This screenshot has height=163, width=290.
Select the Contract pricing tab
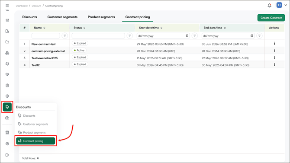click(138, 17)
